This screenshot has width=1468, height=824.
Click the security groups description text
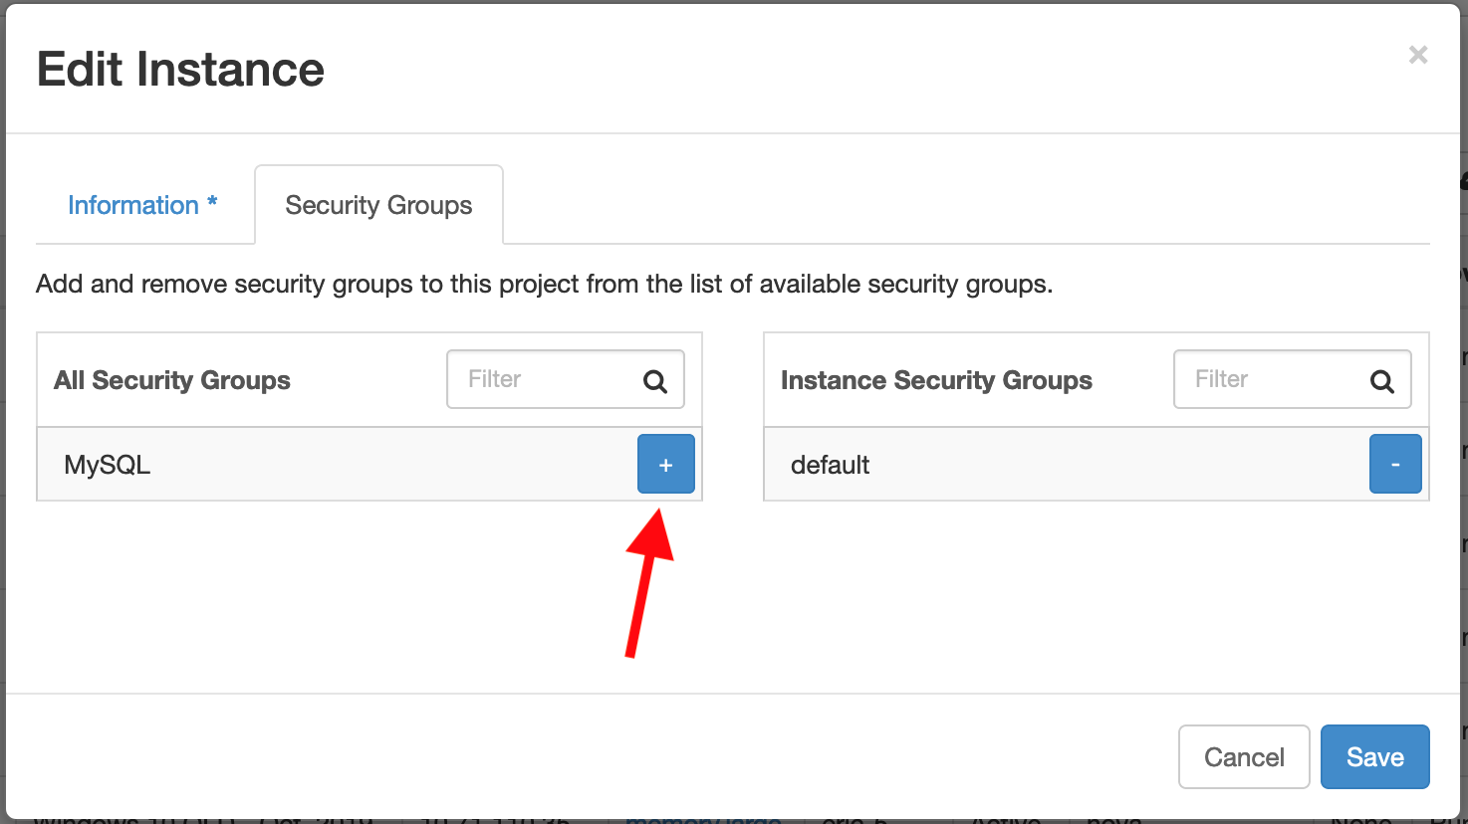point(544,284)
